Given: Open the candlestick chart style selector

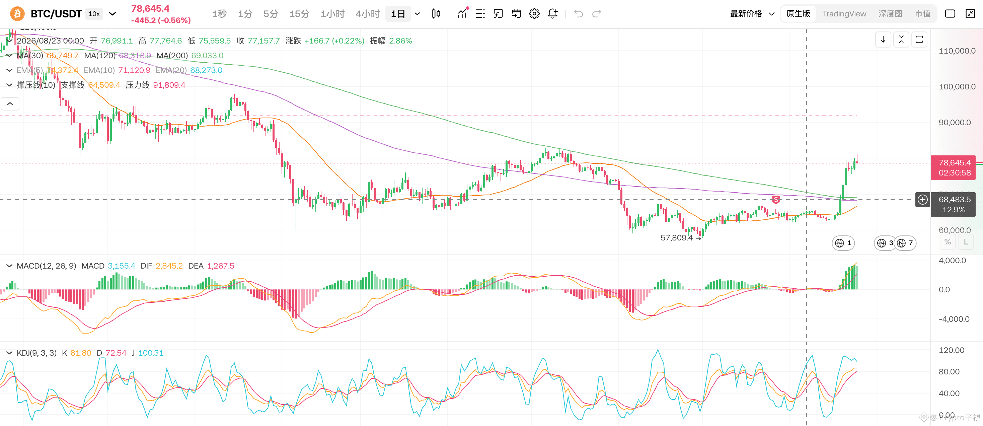Looking at the screenshot, I should (436, 14).
